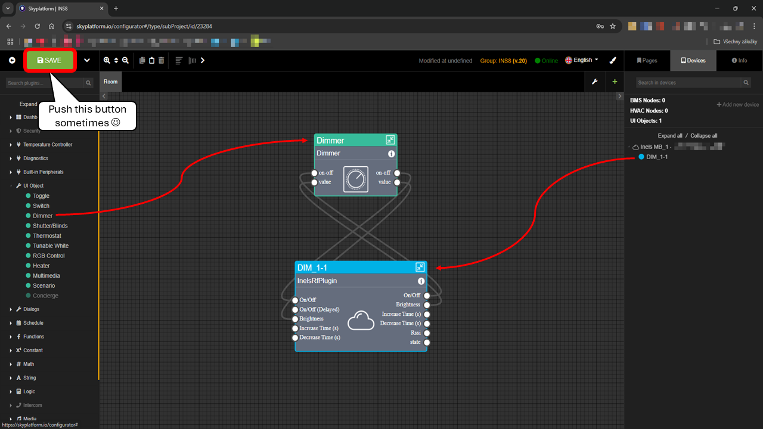Switch to the Pages tab
This screenshot has width=763, height=429.
tap(647, 60)
